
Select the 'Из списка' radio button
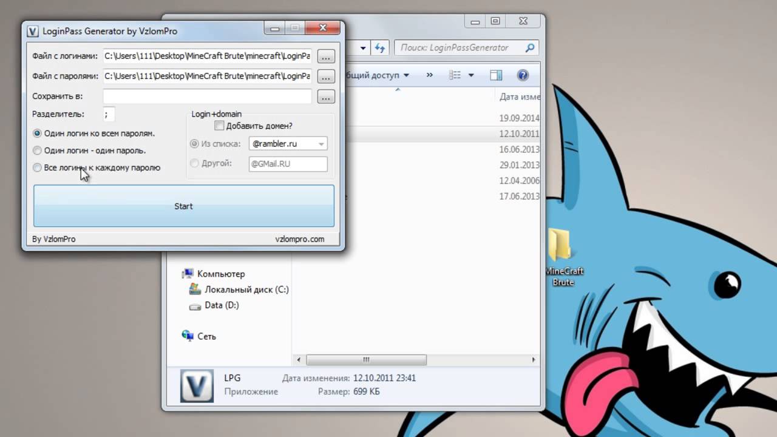[x=194, y=144]
